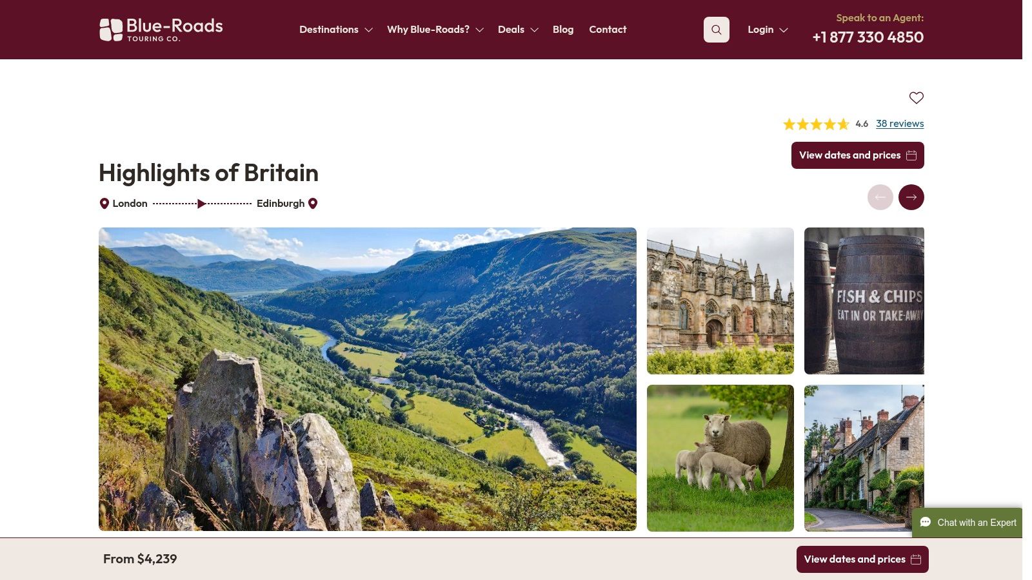This screenshot has width=1032, height=580.
Task: Open the Fish & Chips barrel photo
Action: click(x=864, y=301)
